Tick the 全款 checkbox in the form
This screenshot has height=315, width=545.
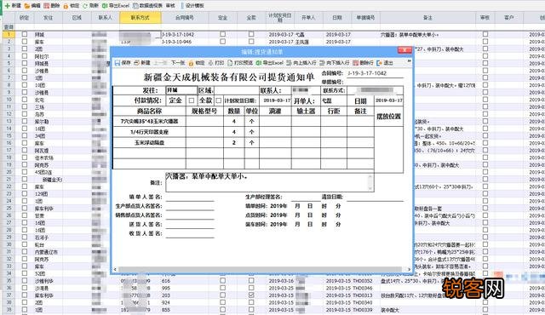pos(218,100)
